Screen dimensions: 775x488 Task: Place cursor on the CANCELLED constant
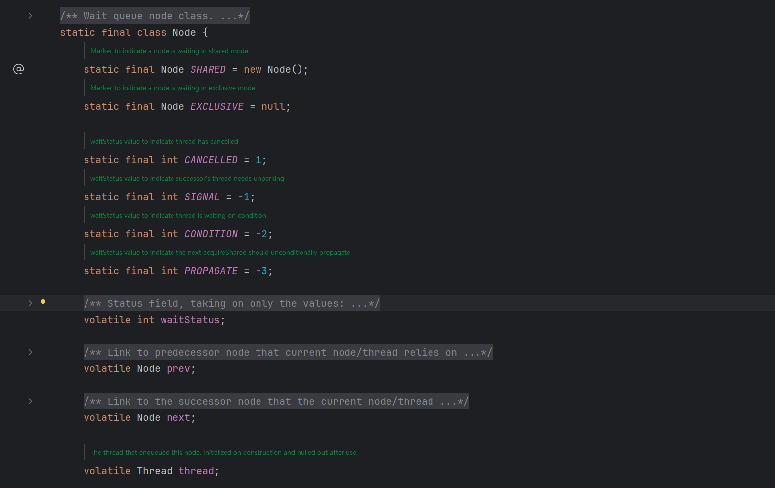211,160
